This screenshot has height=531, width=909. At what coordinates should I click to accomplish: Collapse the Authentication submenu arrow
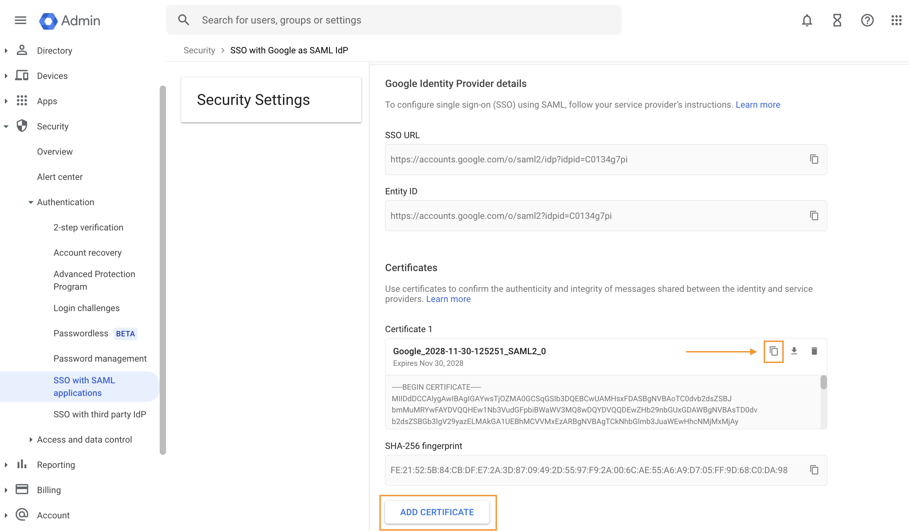pos(31,202)
